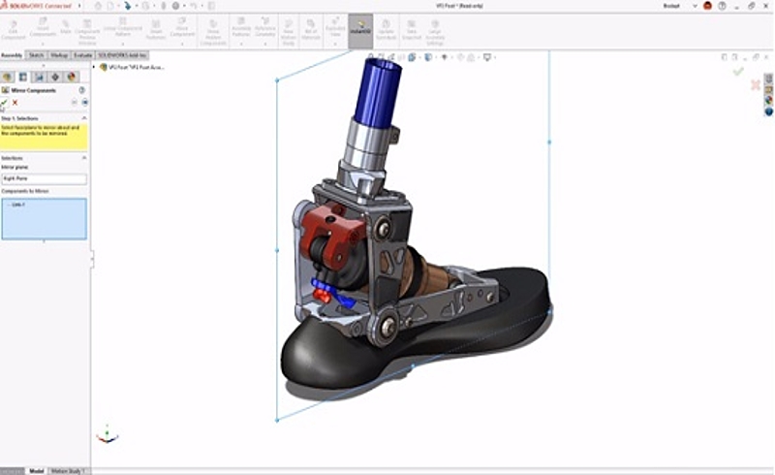
Task: Switch to PropertyManager tab icon
Action: [23, 77]
